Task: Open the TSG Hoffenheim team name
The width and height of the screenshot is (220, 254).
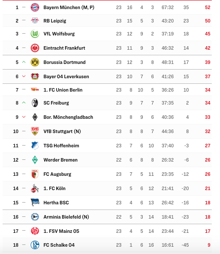Action: coord(61,146)
